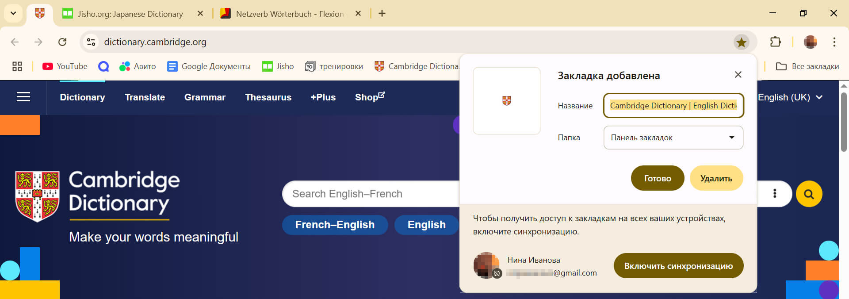849x299 pixels.
Task: Click the Cambridge Dictionary crest logo
Action: 38,196
